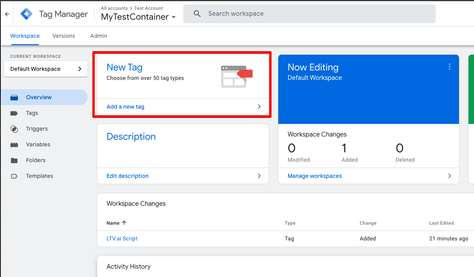This screenshot has width=474, height=277.
Task: Click the Deleted count value
Action: point(400,148)
